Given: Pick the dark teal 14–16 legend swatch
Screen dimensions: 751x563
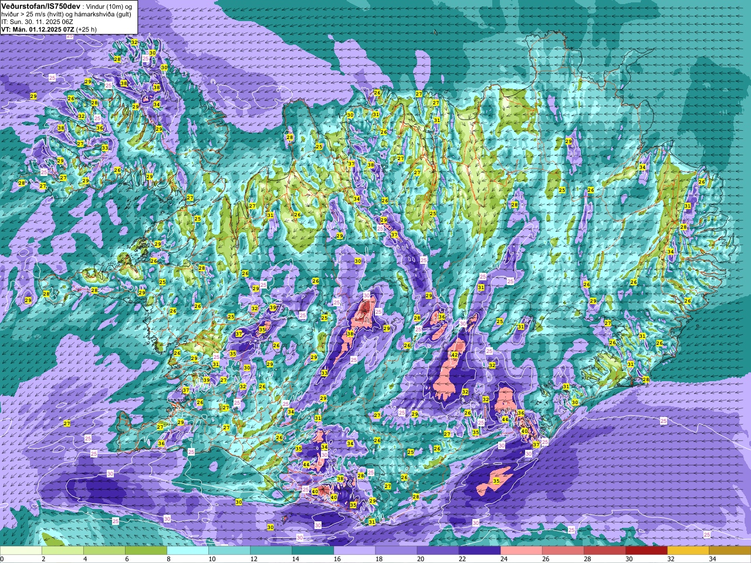Looking at the screenshot, I should coord(313,551).
